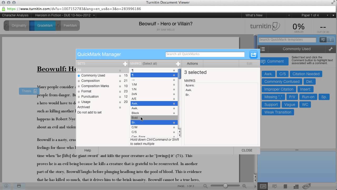Adjust the document zoom slider
337x190 pixels.
(225, 186)
